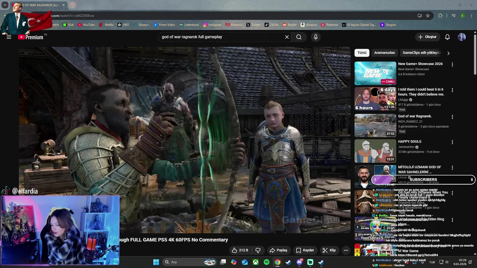The width and height of the screenshot is (477, 268).
Task: Open the 'God of war Ragnarok.' title link
Action: pos(415,116)
